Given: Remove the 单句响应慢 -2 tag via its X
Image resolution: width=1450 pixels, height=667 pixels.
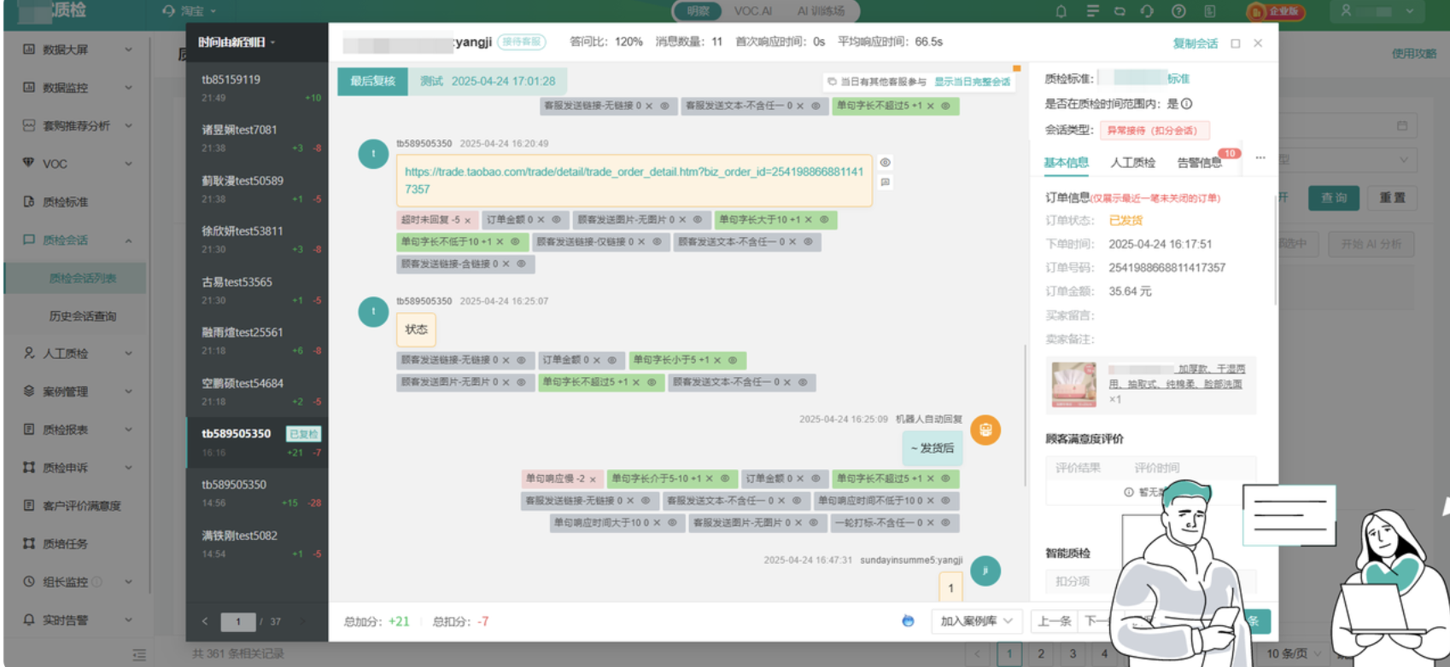Looking at the screenshot, I should tap(593, 479).
